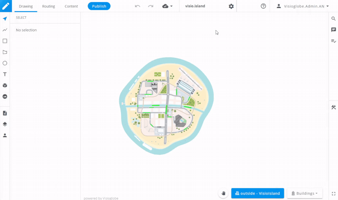The width and height of the screenshot is (338, 200).
Task: Click the SELECT panel heading
Action: [x=21, y=17]
